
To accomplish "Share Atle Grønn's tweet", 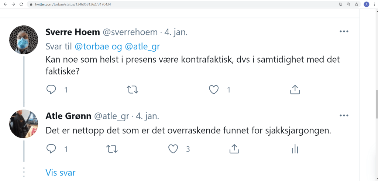I will point(234,149).
